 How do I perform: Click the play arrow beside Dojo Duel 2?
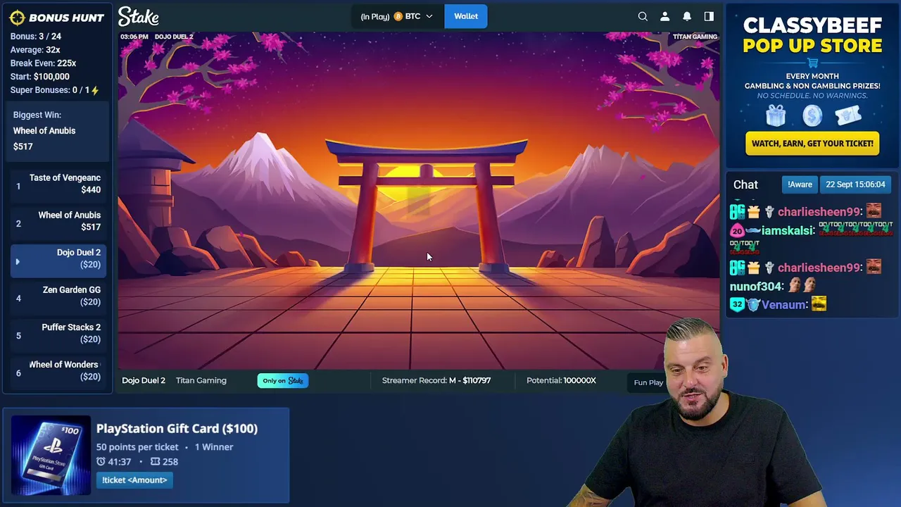click(17, 262)
